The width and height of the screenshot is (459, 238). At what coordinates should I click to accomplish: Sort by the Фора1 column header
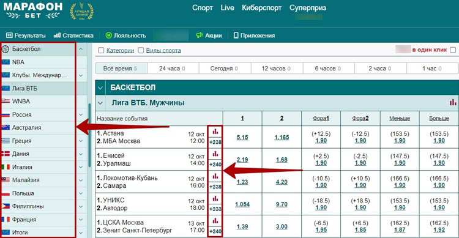pyautogui.click(x=321, y=118)
